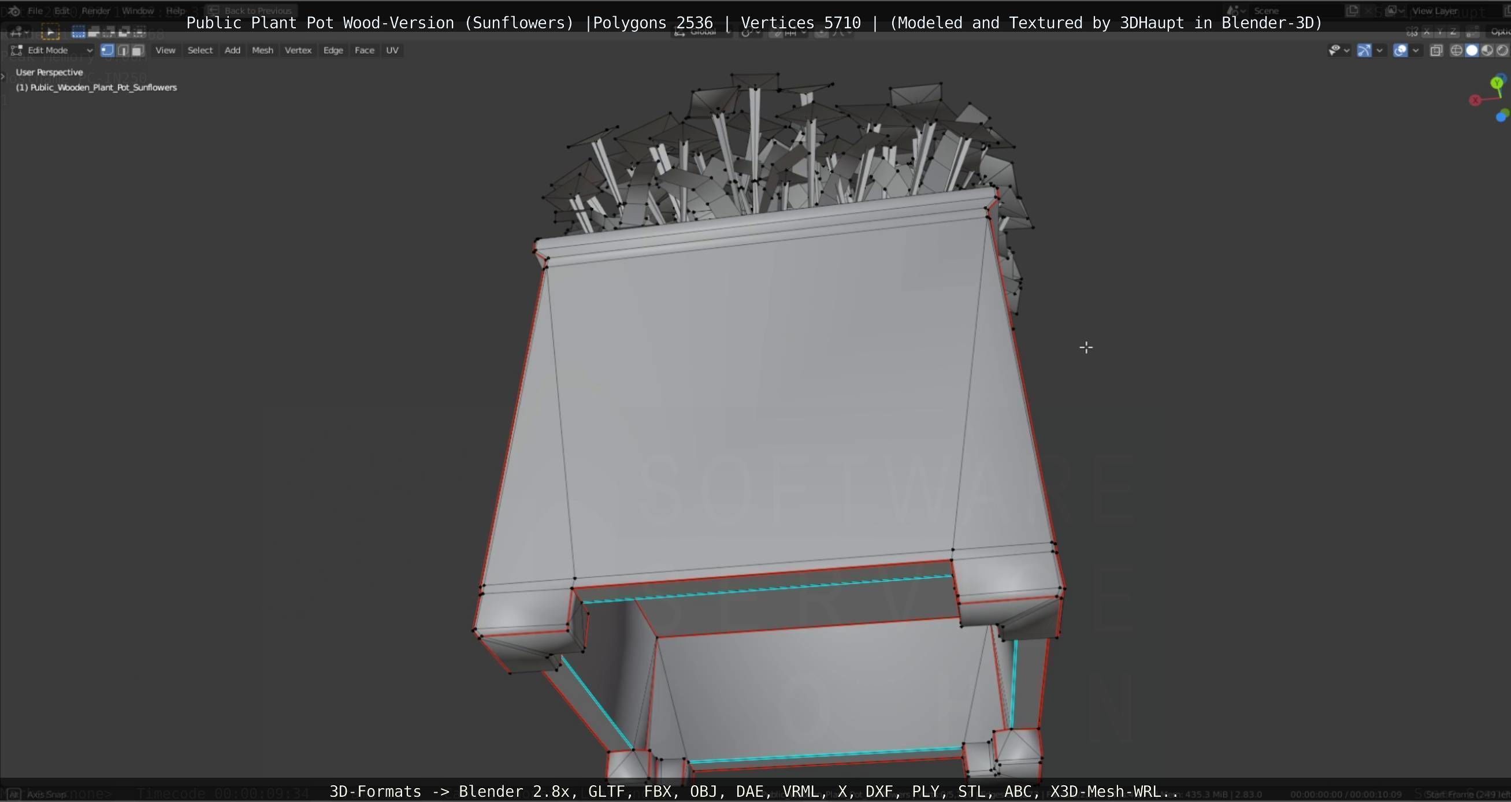
Task: Open the Select menu
Action: pos(200,50)
